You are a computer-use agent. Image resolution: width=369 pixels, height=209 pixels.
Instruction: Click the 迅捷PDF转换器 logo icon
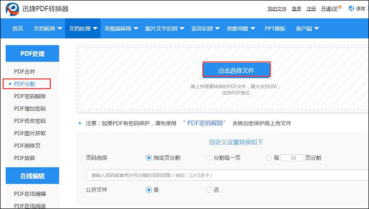pos(12,9)
